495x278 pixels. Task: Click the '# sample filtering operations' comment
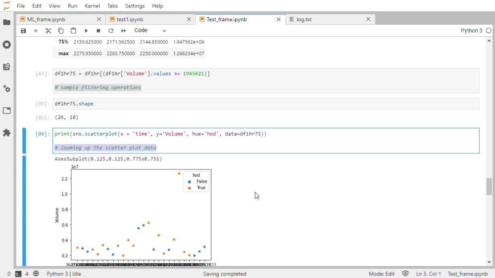[x=98, y=87]
